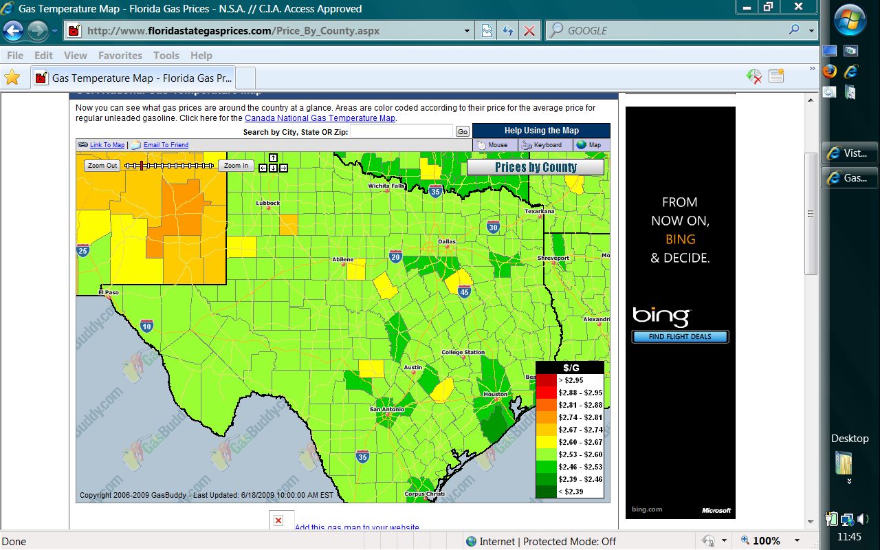This screenshot has width=880, height=550.
Task: Click the zoom magnifier icon in status bar
Action: (746, 541)
